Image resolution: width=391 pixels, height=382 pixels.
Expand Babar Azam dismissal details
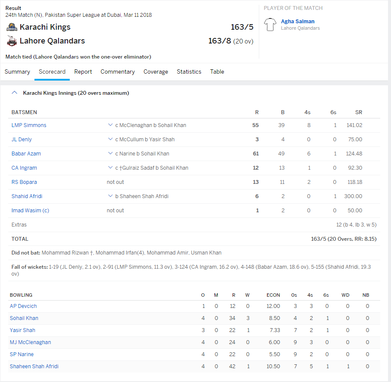(110, 154)
